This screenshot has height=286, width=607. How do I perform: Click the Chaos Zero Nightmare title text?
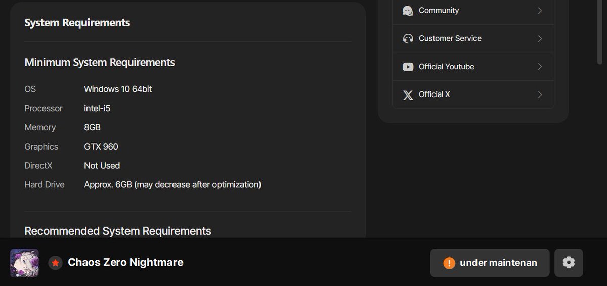point(125,262)
